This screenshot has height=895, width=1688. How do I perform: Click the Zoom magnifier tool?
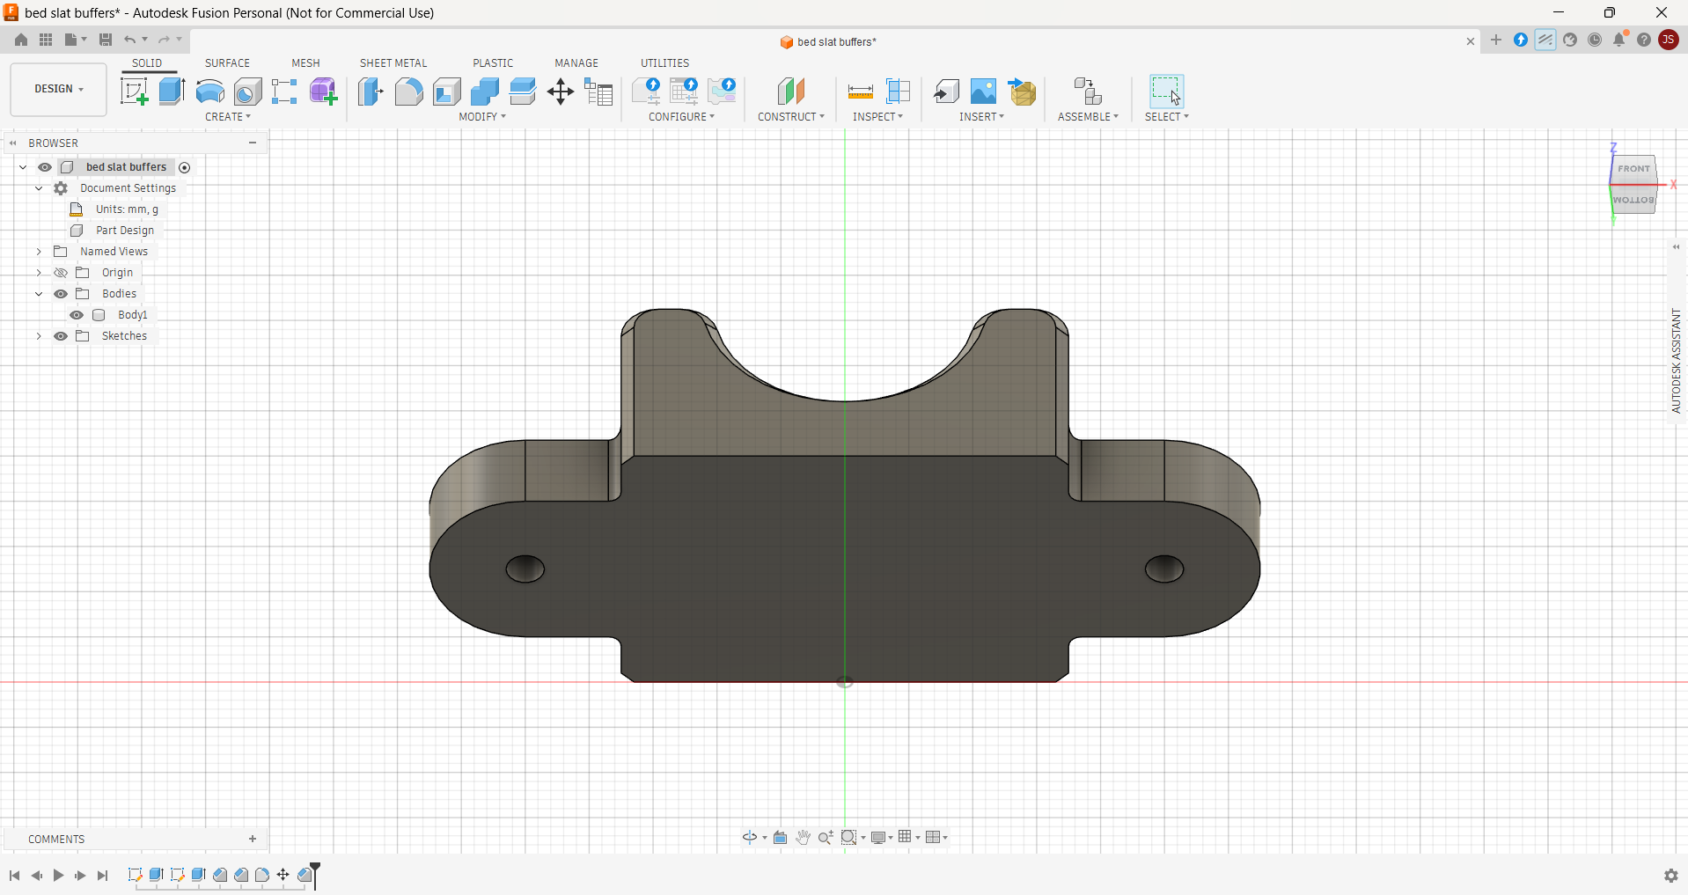point(826,837)
